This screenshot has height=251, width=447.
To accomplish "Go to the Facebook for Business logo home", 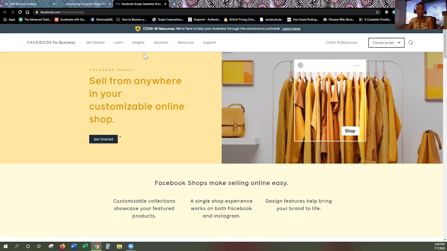I will click(x=51, y=42).
